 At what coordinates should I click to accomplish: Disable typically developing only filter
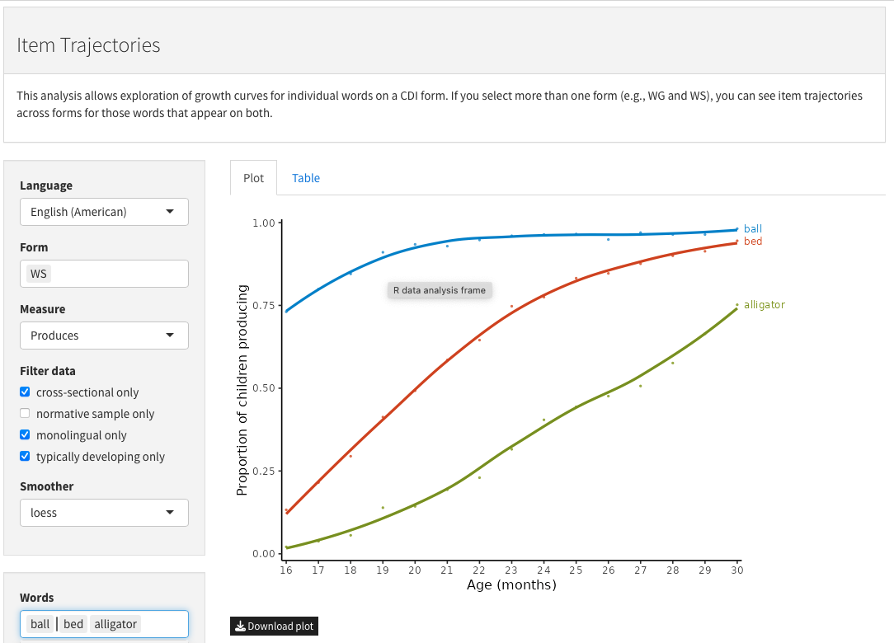[25, 457]
